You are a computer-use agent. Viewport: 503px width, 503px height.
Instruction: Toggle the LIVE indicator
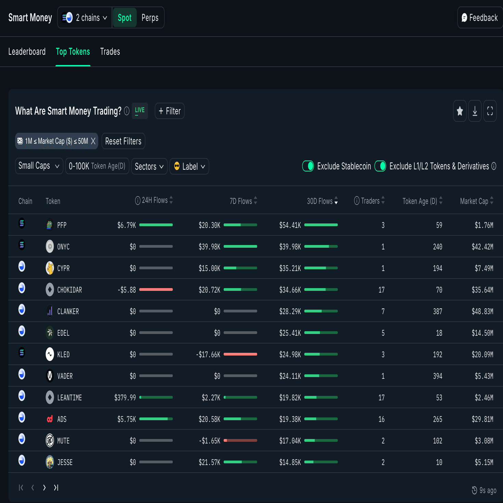[x=140, y=111]
